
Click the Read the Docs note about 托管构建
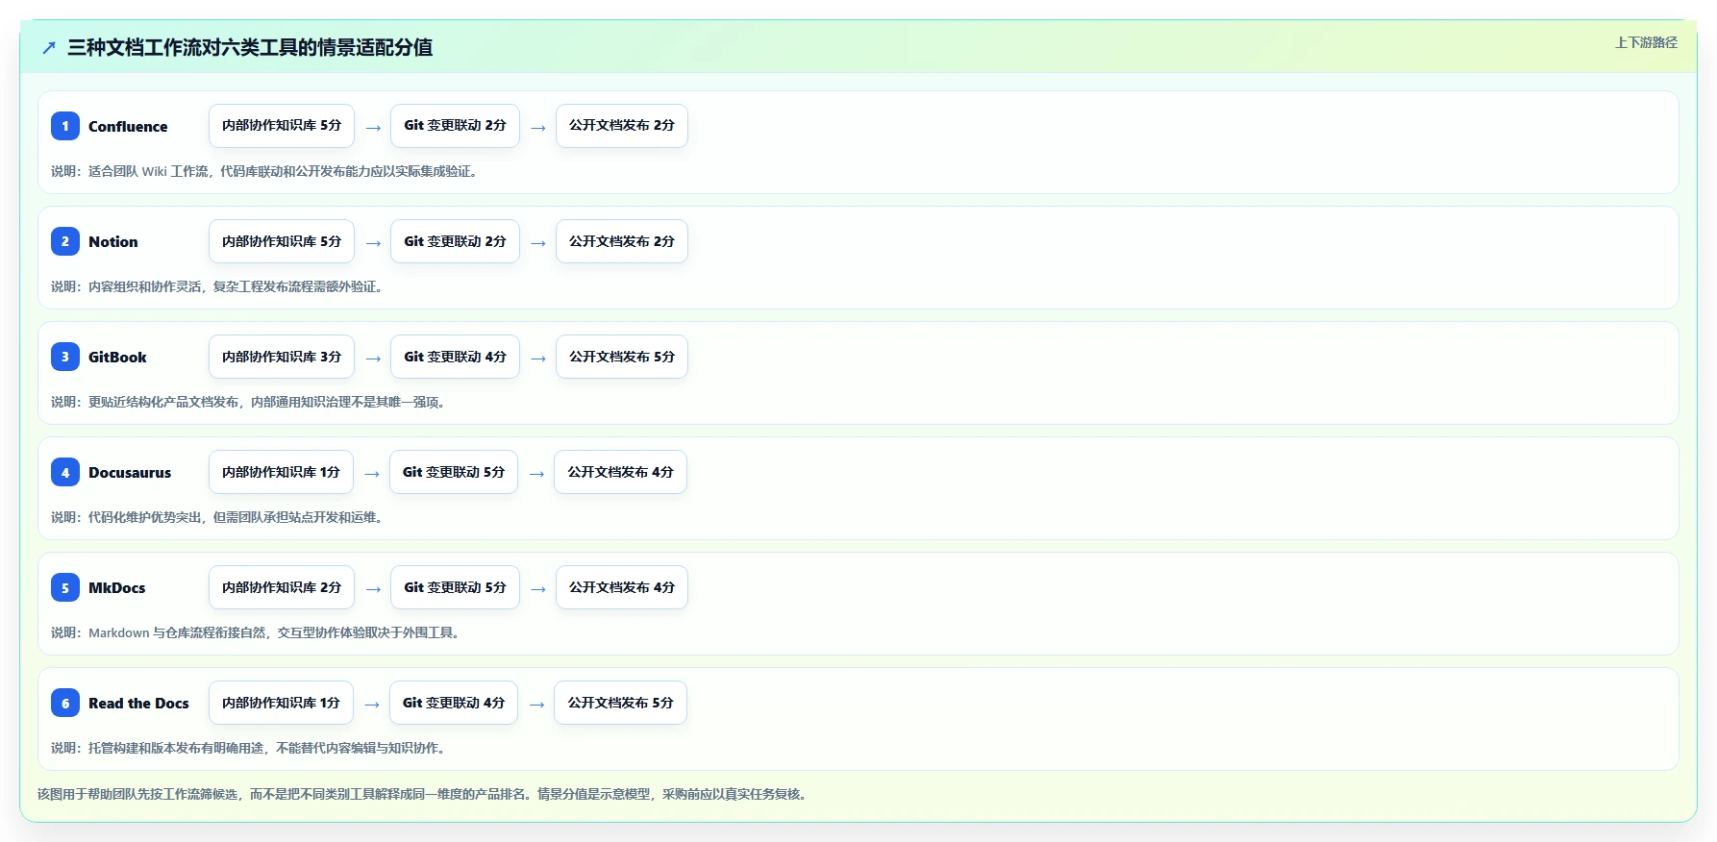pos(249,748)
